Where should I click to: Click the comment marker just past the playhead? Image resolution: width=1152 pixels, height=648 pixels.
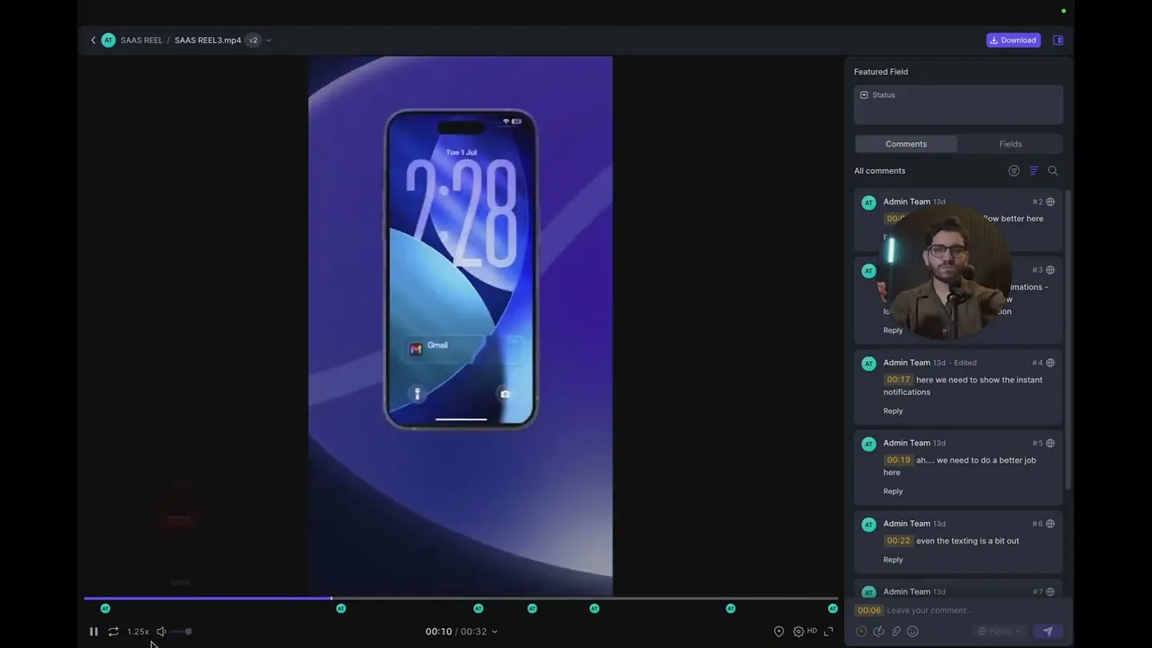(341, 608)
